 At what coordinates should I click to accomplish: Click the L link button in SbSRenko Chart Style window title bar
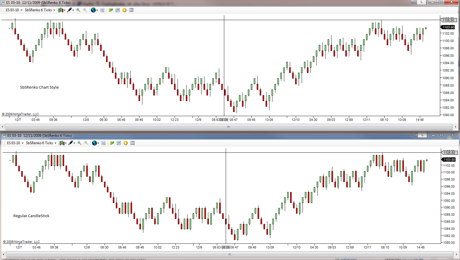[x=422, y=2]
